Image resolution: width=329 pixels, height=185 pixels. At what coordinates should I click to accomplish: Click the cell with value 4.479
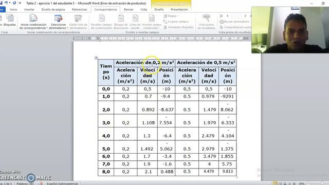tap(209, 172)
